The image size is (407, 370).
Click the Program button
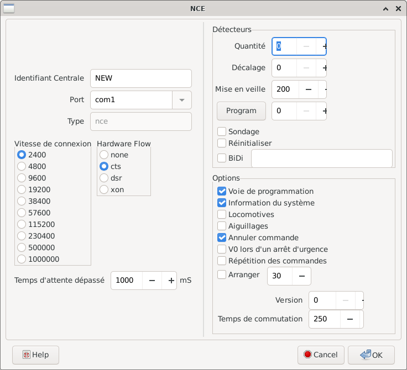coord(241,111)
